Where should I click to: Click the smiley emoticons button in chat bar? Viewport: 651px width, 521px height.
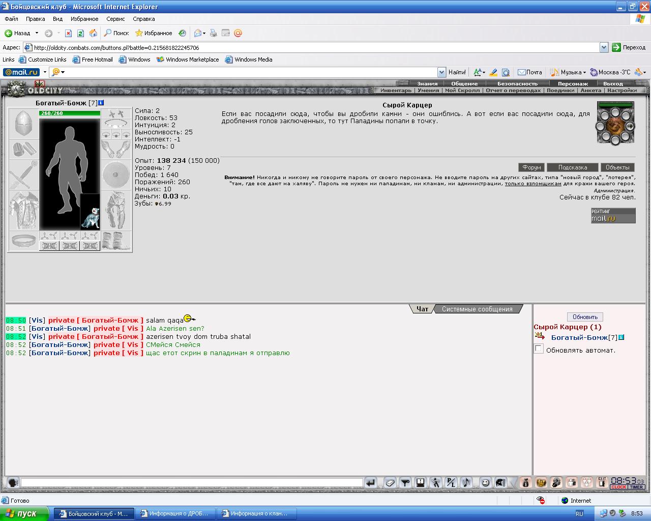(x=485, y=482)
